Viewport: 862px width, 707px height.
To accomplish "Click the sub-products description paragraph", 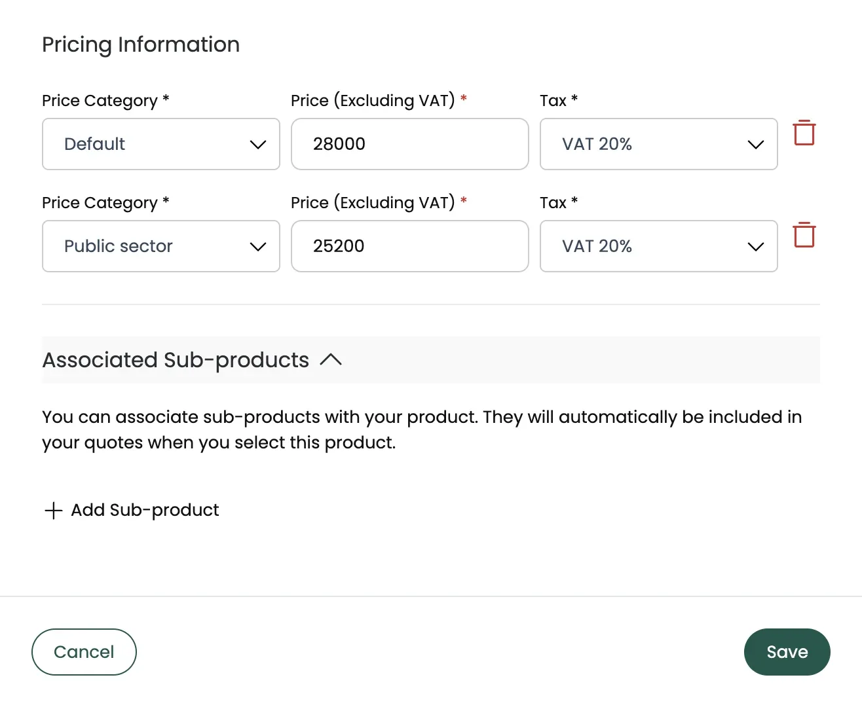I will pyautogui.click(x=422, y=429).
